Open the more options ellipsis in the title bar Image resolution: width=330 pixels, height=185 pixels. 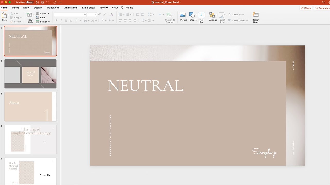click(x=60, y=2)
